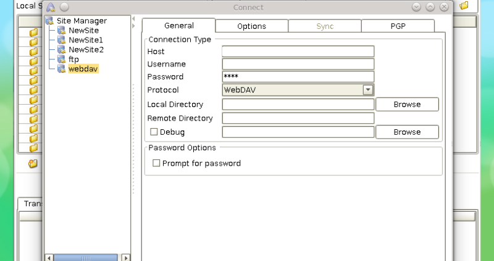Browse for the Local Directory
Screen dimensions: 494x261
[x=407, y=105]
